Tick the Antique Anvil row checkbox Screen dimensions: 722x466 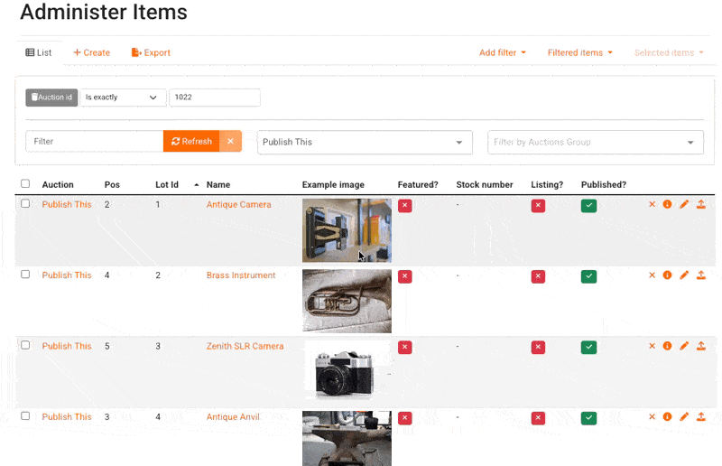click(x=25, y=416)
